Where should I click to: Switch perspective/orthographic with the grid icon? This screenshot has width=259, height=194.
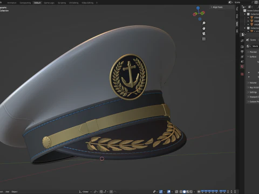204,39
